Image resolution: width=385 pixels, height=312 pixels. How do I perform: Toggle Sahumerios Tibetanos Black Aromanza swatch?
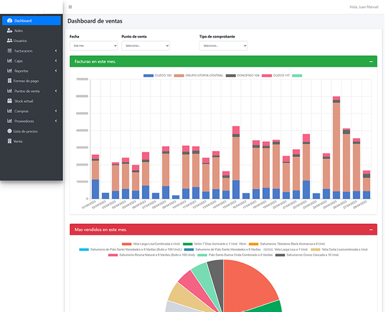(x=254, y=244)
